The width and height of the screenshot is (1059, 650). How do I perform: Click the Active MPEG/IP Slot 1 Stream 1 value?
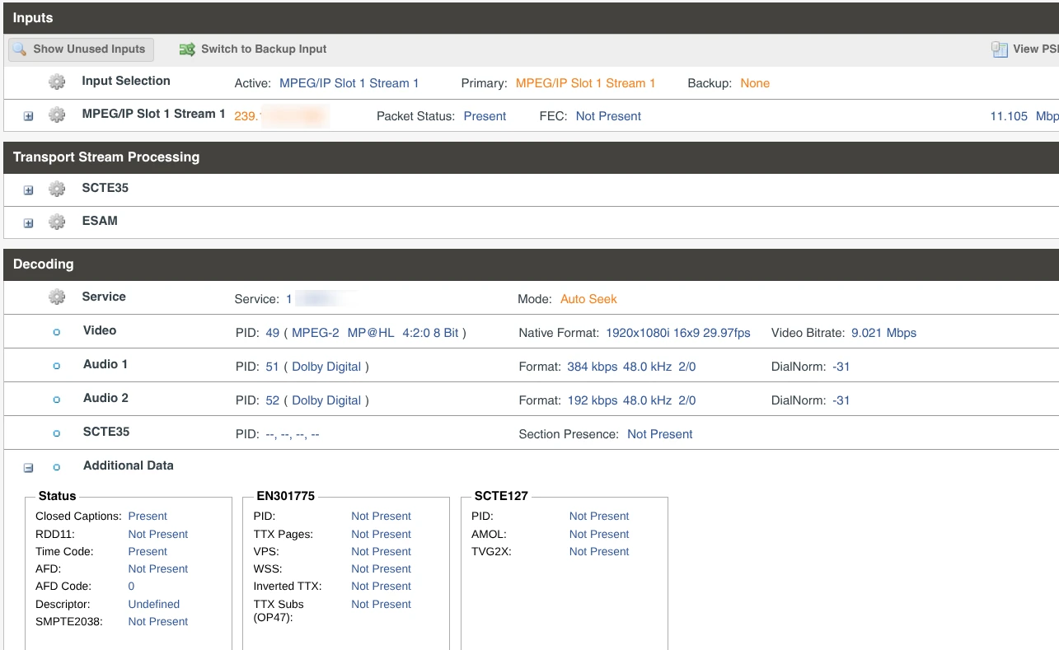point(349,83)
